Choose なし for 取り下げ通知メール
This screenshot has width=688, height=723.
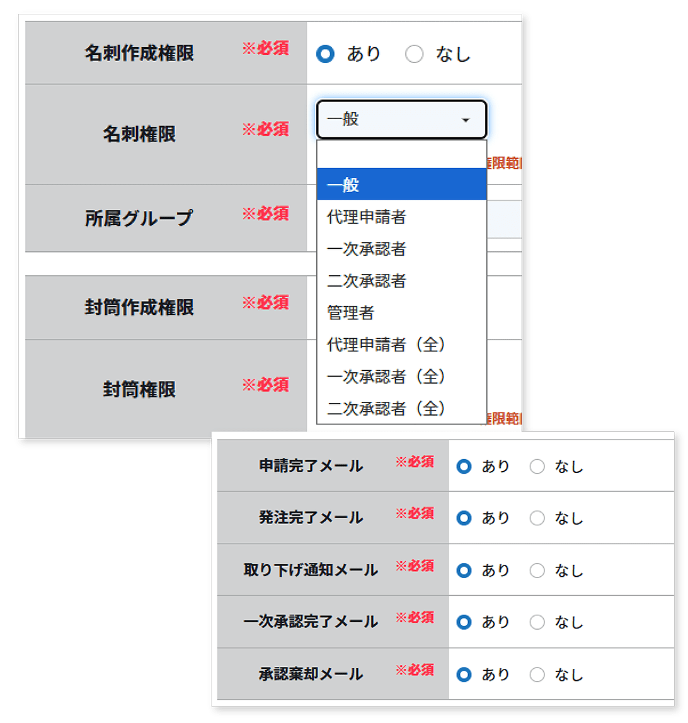[x=537, y=570]
